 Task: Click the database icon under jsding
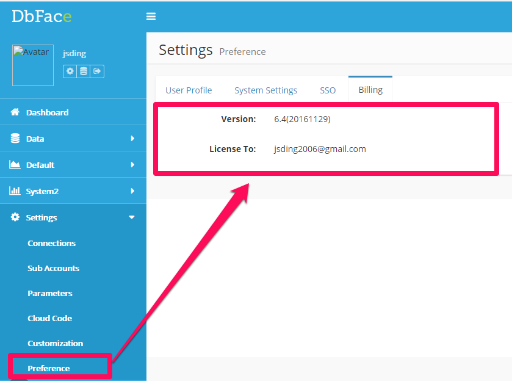[x=84, y=71]
